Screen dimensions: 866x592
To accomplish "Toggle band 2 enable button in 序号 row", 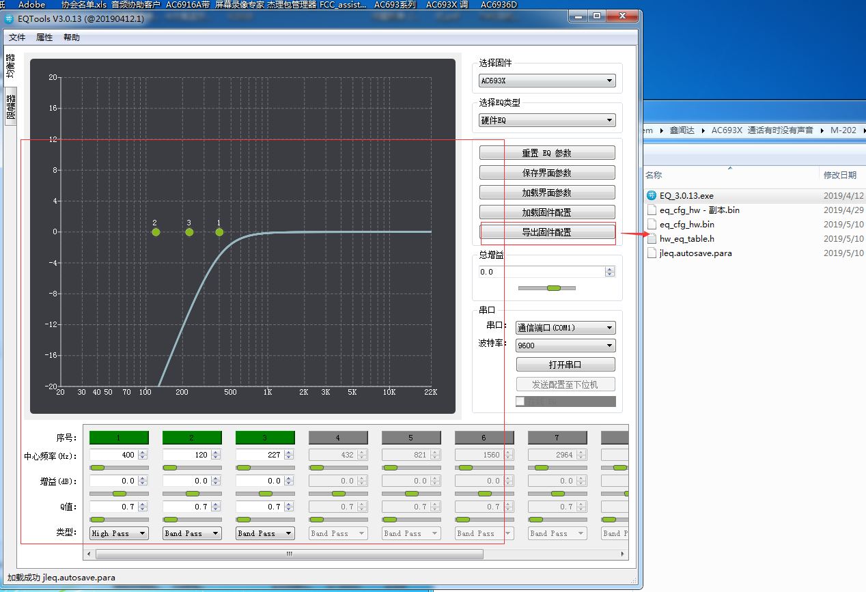I will (192, 438).
